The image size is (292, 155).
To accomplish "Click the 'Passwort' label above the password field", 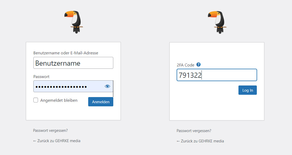I will pyautogui.click(x=41, y=76).
